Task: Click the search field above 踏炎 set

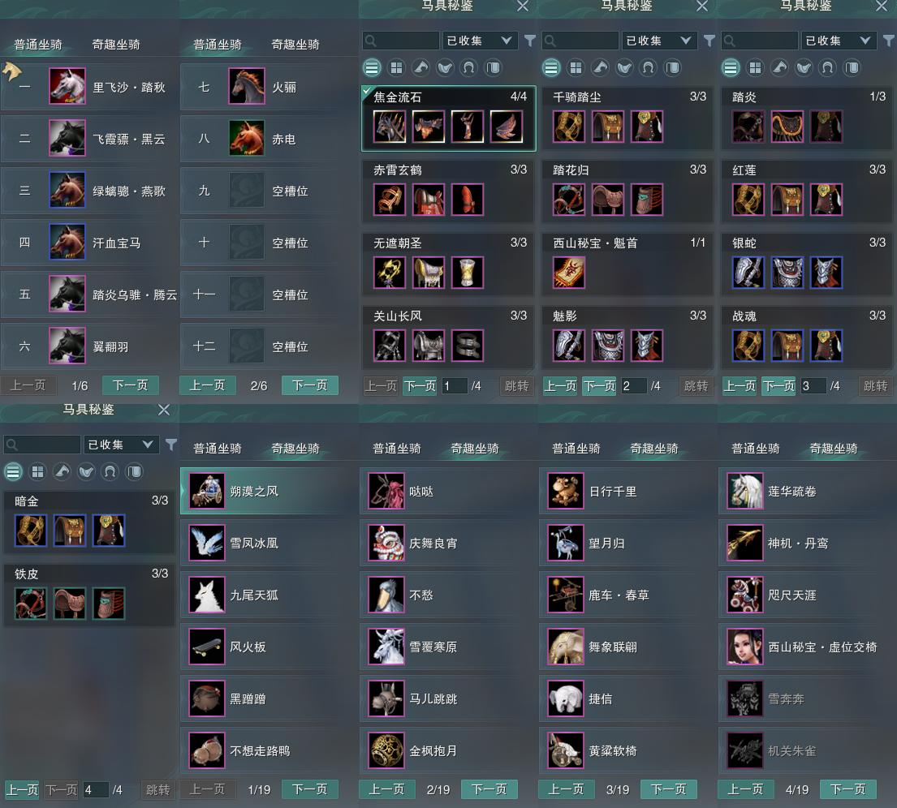Action: pos(760,41)
